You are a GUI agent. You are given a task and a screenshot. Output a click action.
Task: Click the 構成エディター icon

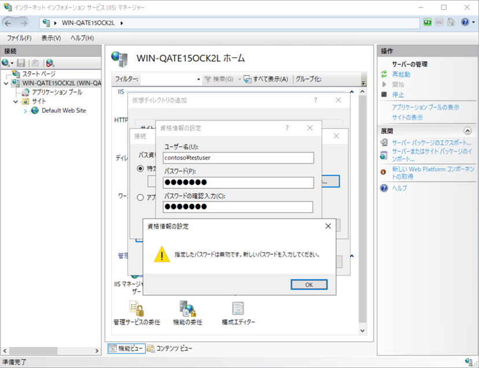tap(238, 310)
